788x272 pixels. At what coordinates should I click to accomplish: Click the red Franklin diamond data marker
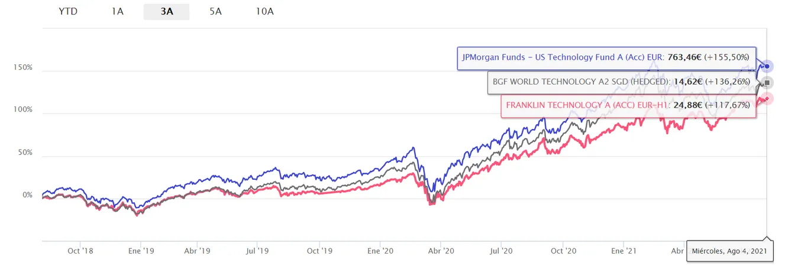[767, 99]
